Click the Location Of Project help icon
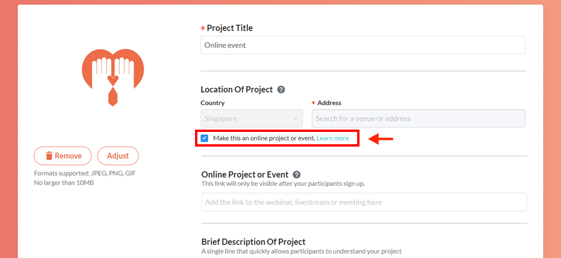The height and width of the screenshot is (258, 561). click(x=281, y=90)
